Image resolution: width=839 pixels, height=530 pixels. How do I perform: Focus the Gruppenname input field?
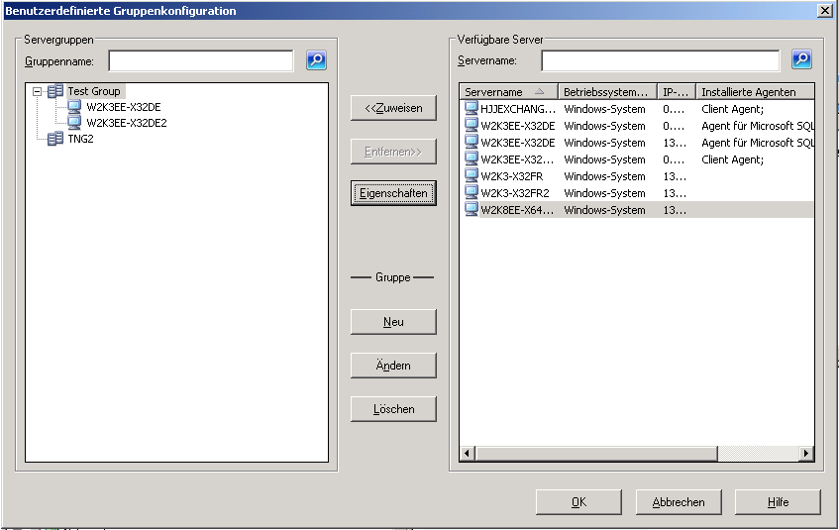pos(201,60)
